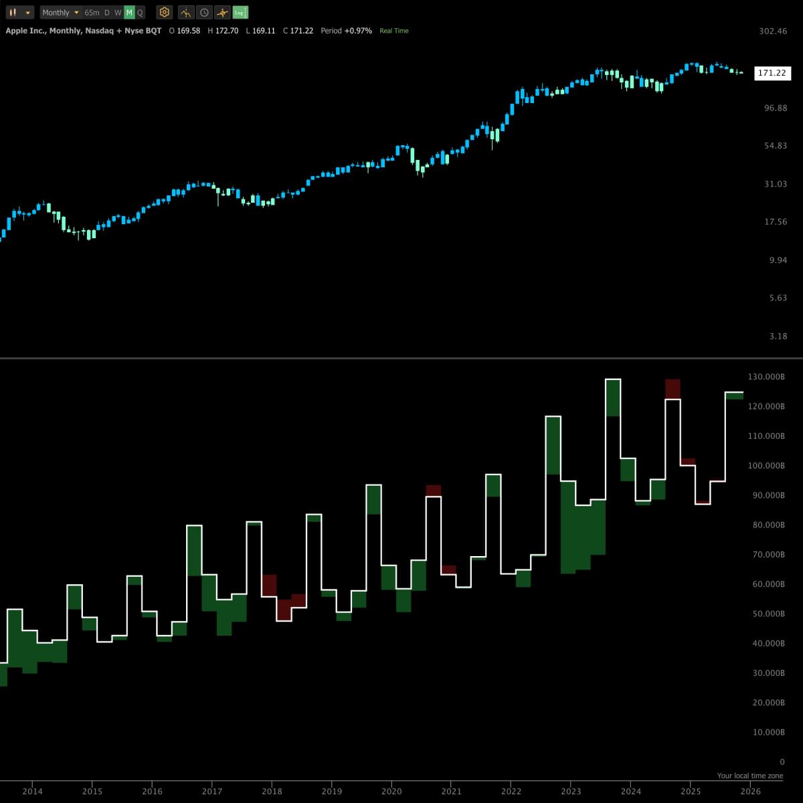
Task: Click the Your local time zone link
Action: coord(749,776)
